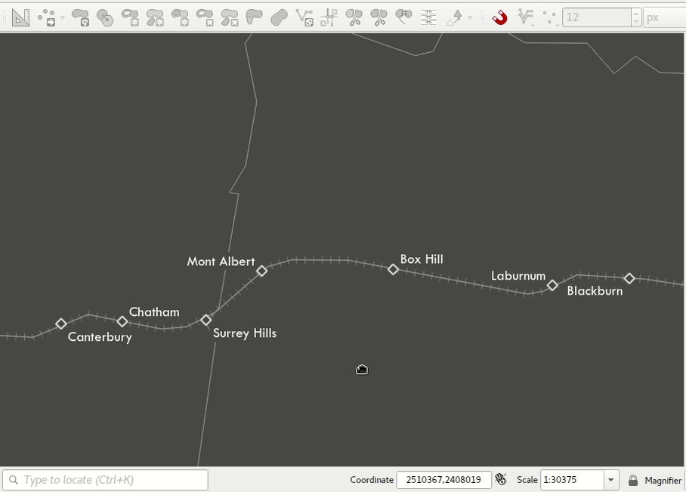The image size is (686, 492).
Task: Decrease snapping tolerance with down arrow
Action: [x=637, y=23]
